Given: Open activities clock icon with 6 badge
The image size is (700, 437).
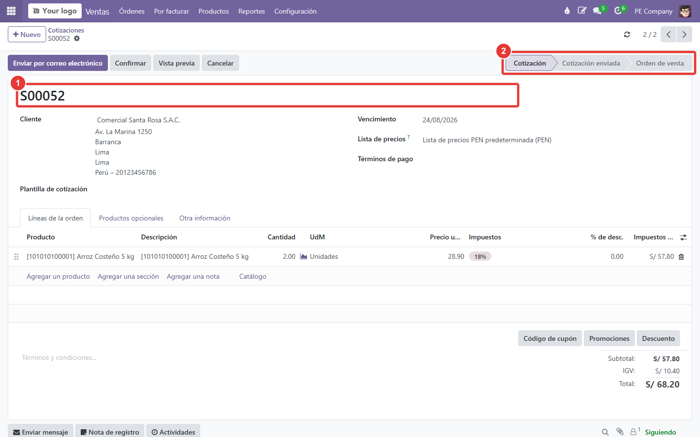Looking at the screenshot, I should [618, 11].
